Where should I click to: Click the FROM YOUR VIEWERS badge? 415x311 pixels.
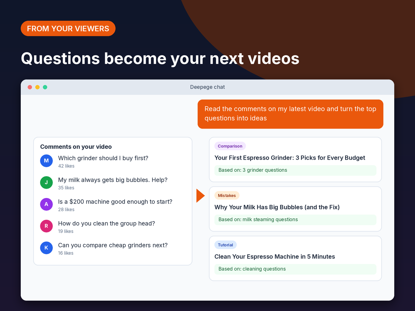pyautogui.click(x=68, y=29)
